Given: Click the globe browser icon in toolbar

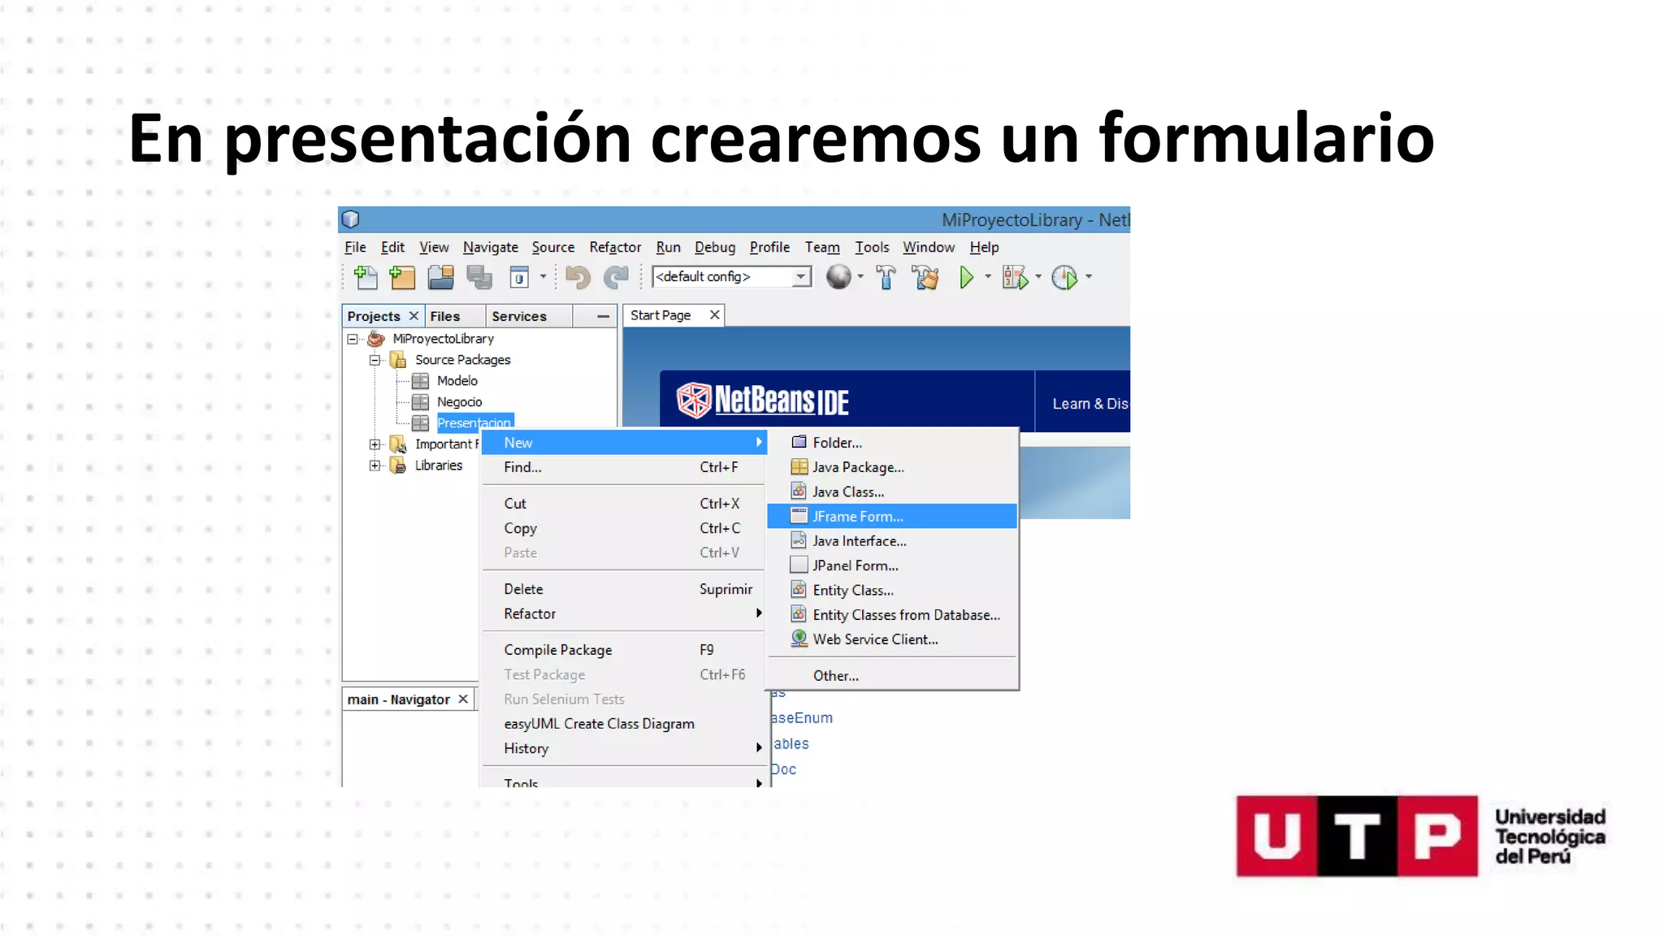Looking at the screenshot, I should point(838,277).
